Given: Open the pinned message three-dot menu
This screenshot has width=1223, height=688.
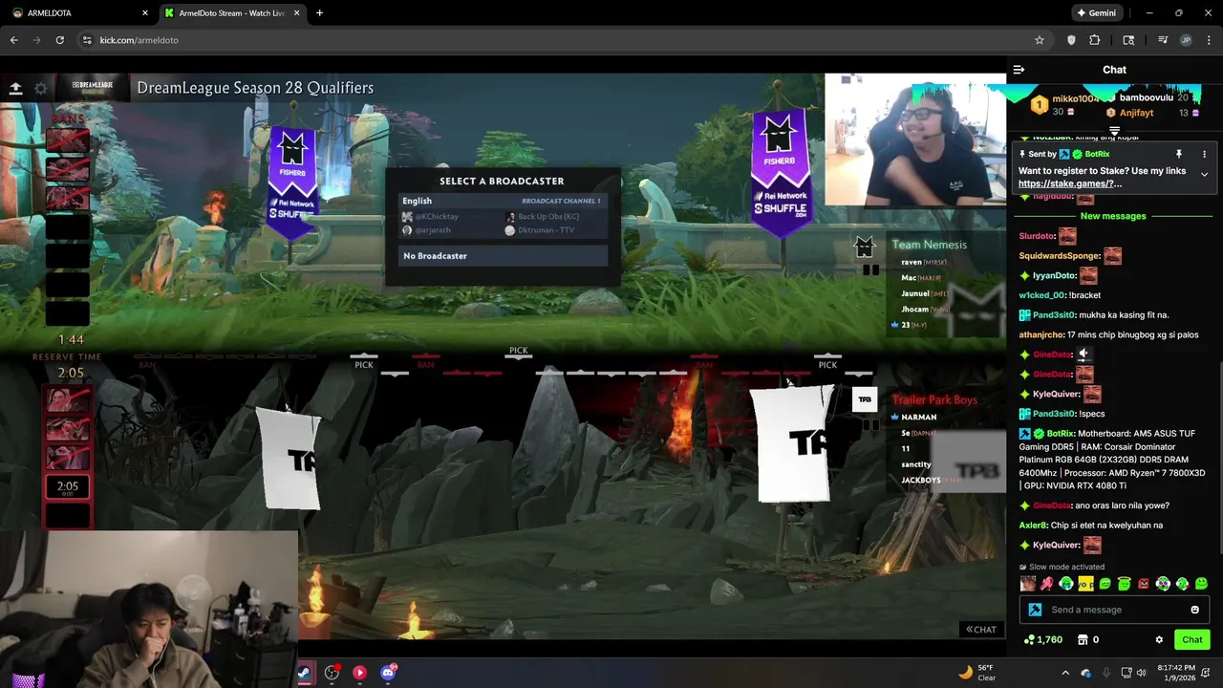Looking at the screenshot, I should click(x=1204, y=154).
